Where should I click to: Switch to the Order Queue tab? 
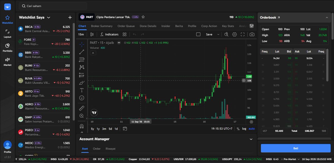(x=126, y=26)
